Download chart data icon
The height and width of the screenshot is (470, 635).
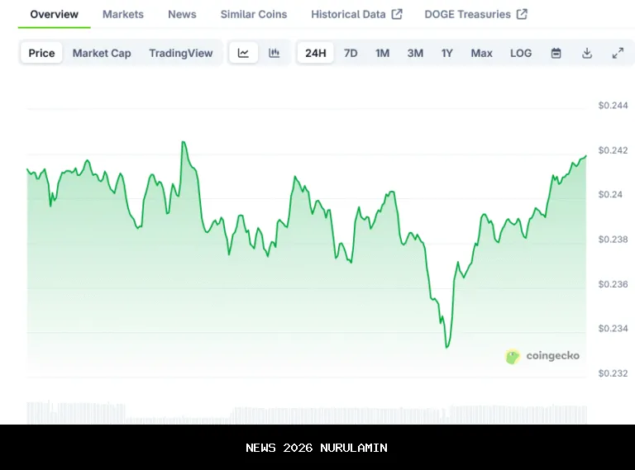coord(587,53)
